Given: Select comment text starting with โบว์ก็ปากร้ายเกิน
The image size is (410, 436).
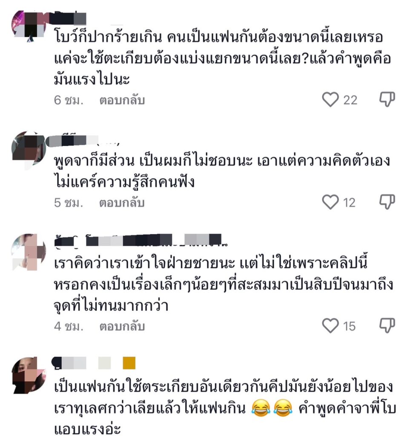Looking at the screenshot, I should click(222, 58).
